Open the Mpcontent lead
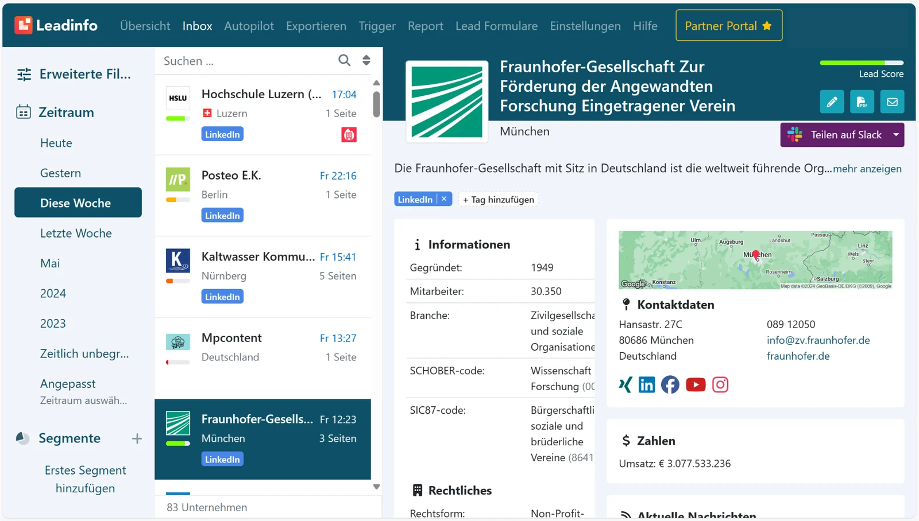 pos(262,358)
